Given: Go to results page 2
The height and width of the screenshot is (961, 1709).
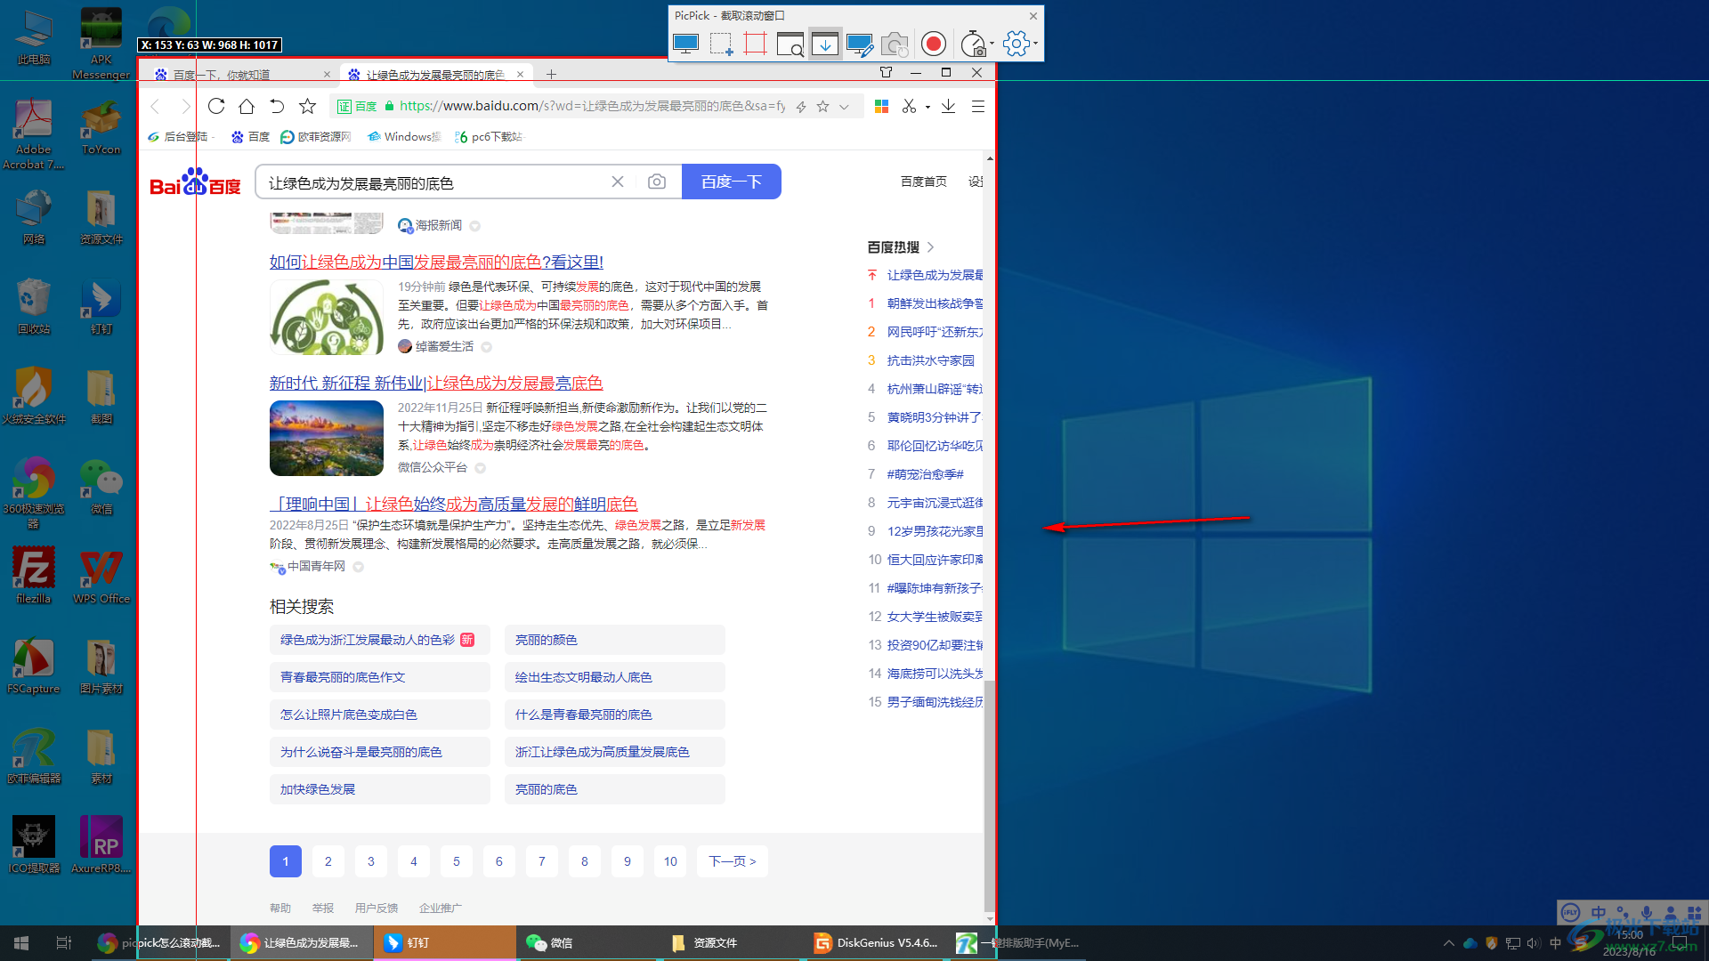Looking at the screenshot, I should (x=328, y=861).
